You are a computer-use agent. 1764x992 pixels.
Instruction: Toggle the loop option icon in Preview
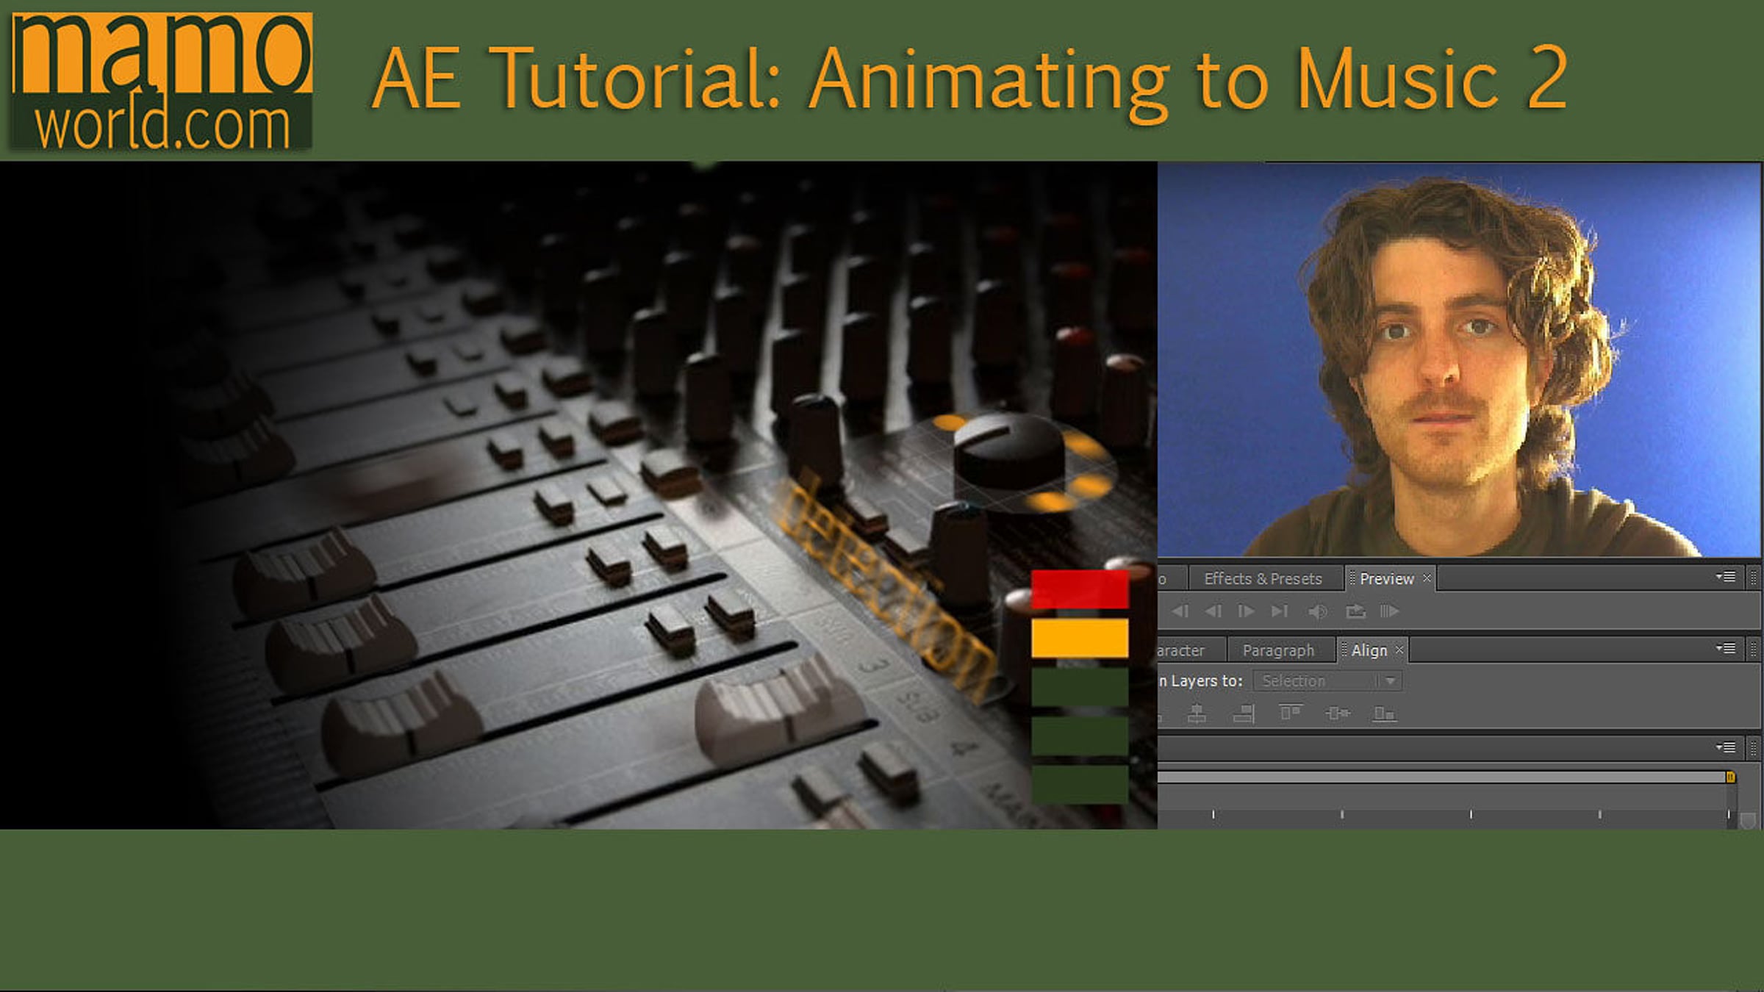[1355, 611]
